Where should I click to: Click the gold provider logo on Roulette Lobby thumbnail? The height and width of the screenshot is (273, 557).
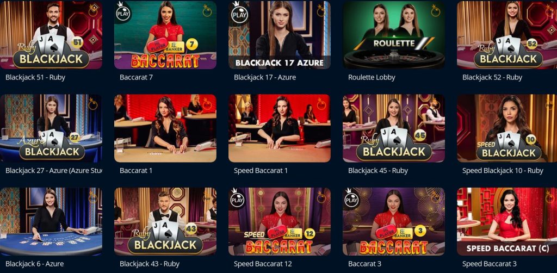click(x=436, y=11)
